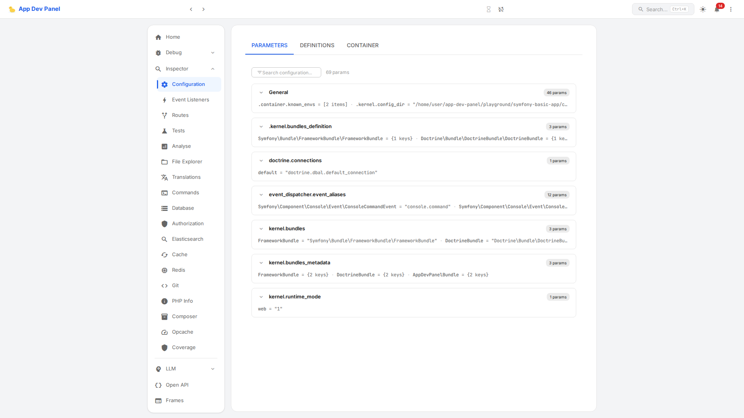Open the Event Listeners page
This screenshot has width=744, height=418.
click(190, 99)
